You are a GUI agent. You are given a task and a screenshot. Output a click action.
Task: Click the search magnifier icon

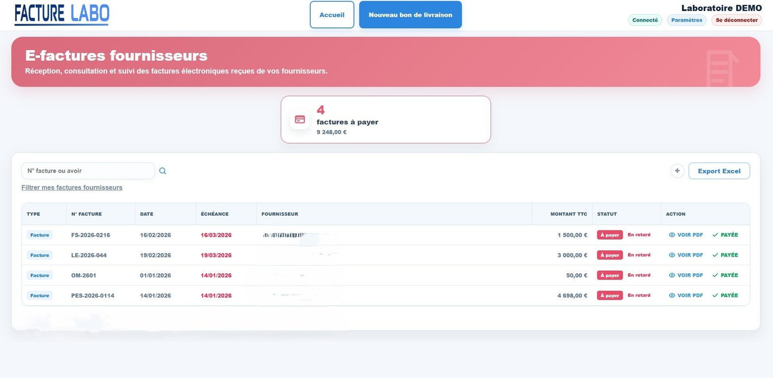tap(162, 171)
